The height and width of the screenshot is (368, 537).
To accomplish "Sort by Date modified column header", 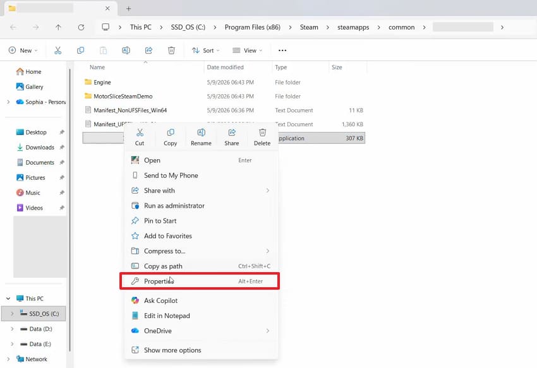I will [x=225, y=67].
